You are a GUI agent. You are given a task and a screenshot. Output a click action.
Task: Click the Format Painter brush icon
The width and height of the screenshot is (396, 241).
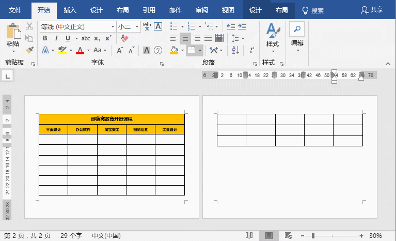click(29, 50)
